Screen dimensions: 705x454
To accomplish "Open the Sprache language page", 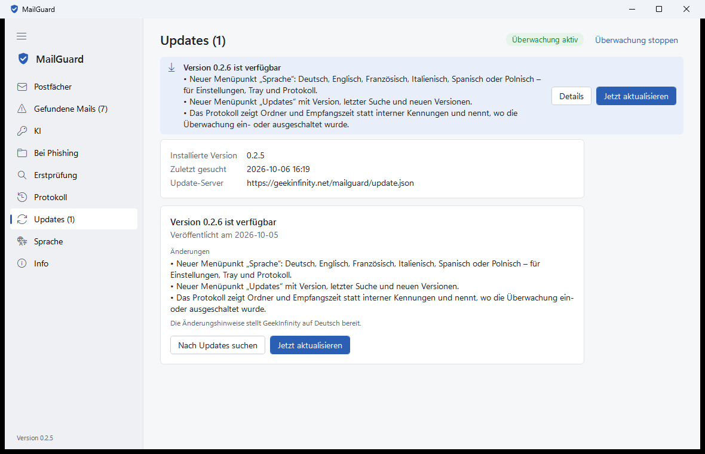I will click(73, 241).
